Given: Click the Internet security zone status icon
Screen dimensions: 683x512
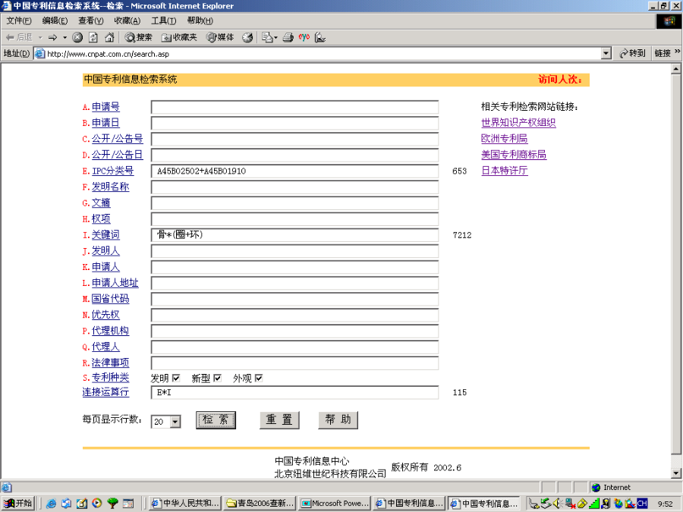Looking at the screenshot, I should point(596,487).
